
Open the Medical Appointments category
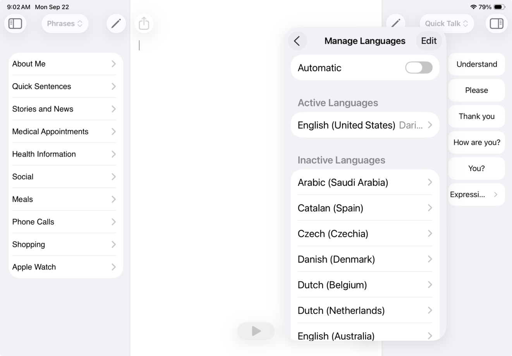pyautogui.click(x=64, y=132)
